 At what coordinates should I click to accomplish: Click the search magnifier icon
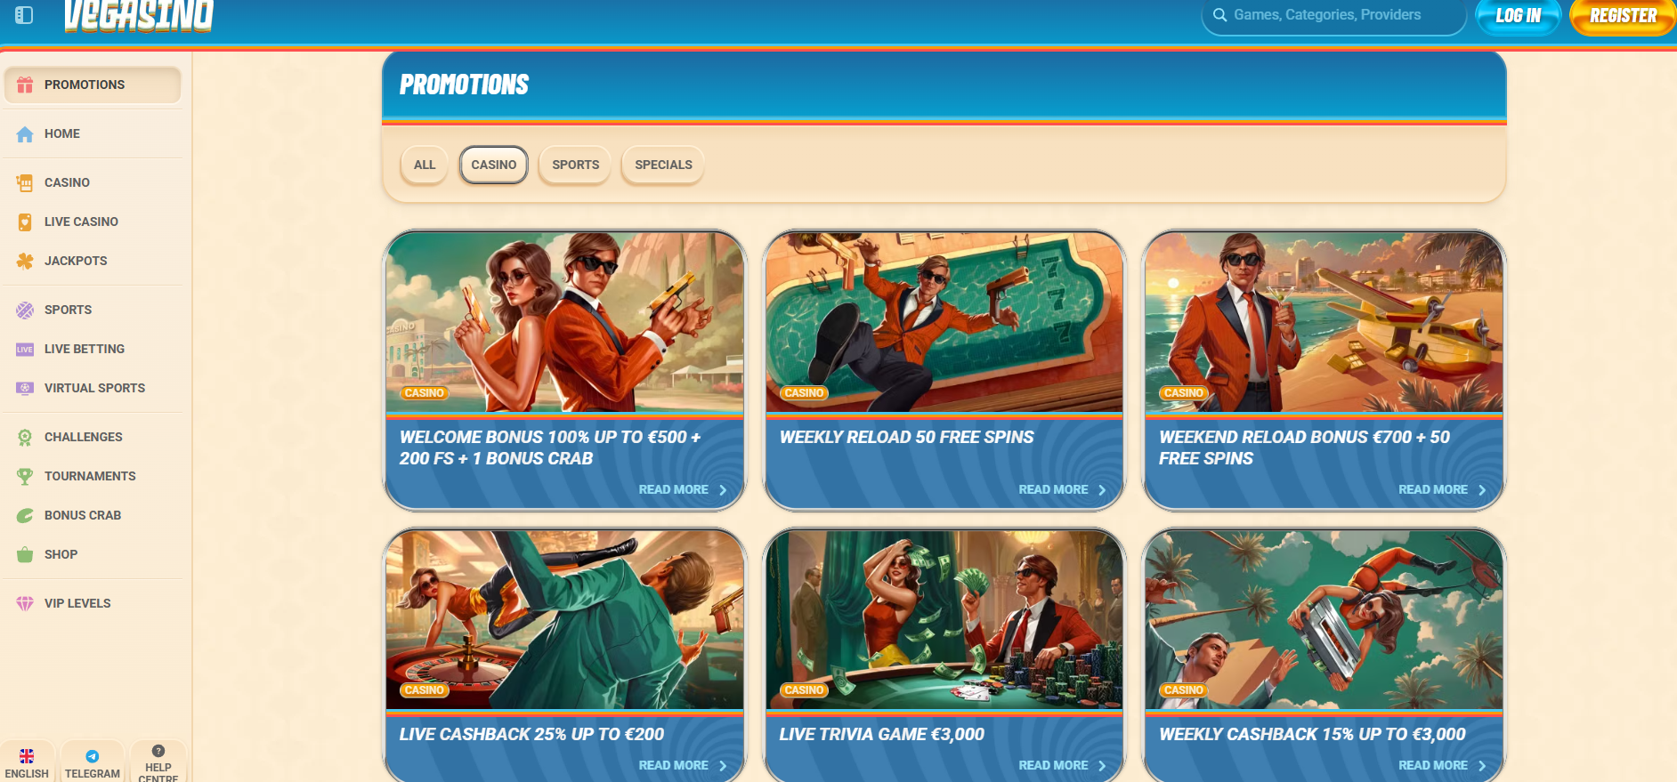click(x=1219, y=15)
